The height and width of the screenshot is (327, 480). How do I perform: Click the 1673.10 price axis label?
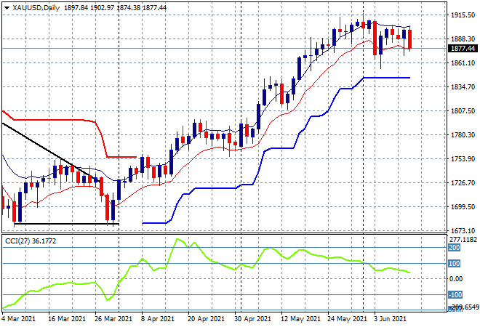463,230
